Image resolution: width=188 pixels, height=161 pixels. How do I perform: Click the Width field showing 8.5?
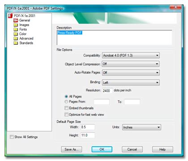point(88,127)
